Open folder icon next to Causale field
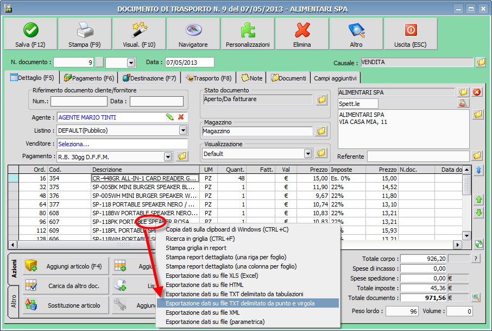The width and height of the screenshot is (492, 331). [x=481, y=62]
